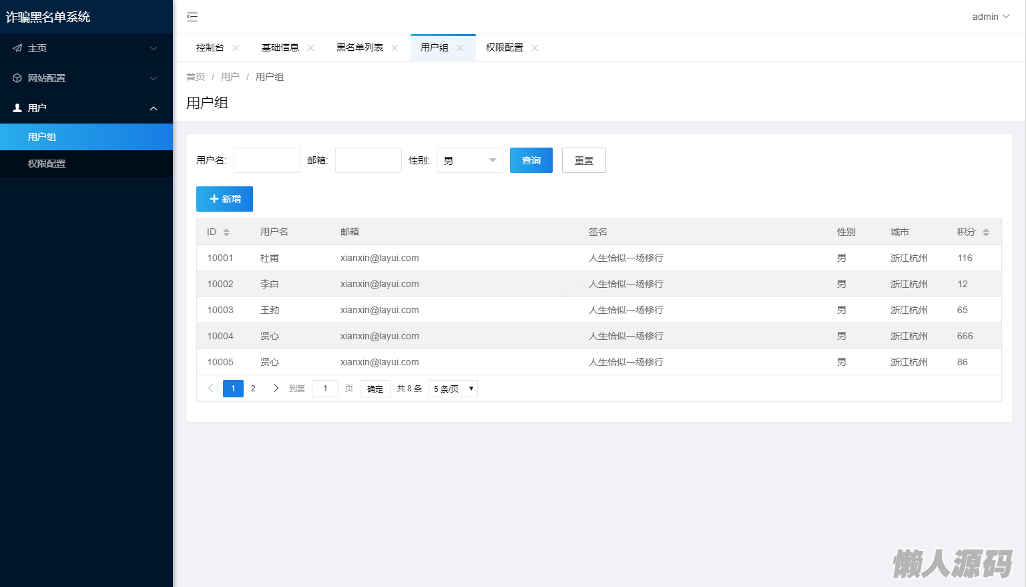Collapse sidebar with the menu fold icon
Viewport: 1026px width, 587px height.
(x=192, y=17)
